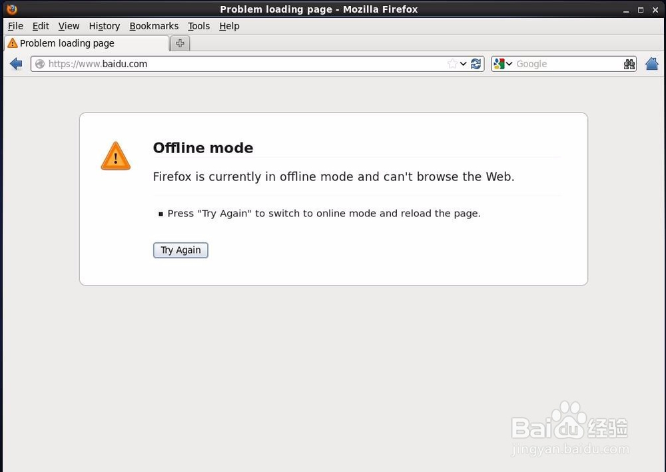Run search with the binoculars icon
This screenshot has width=666, height=472.
(x=629, y=64)
